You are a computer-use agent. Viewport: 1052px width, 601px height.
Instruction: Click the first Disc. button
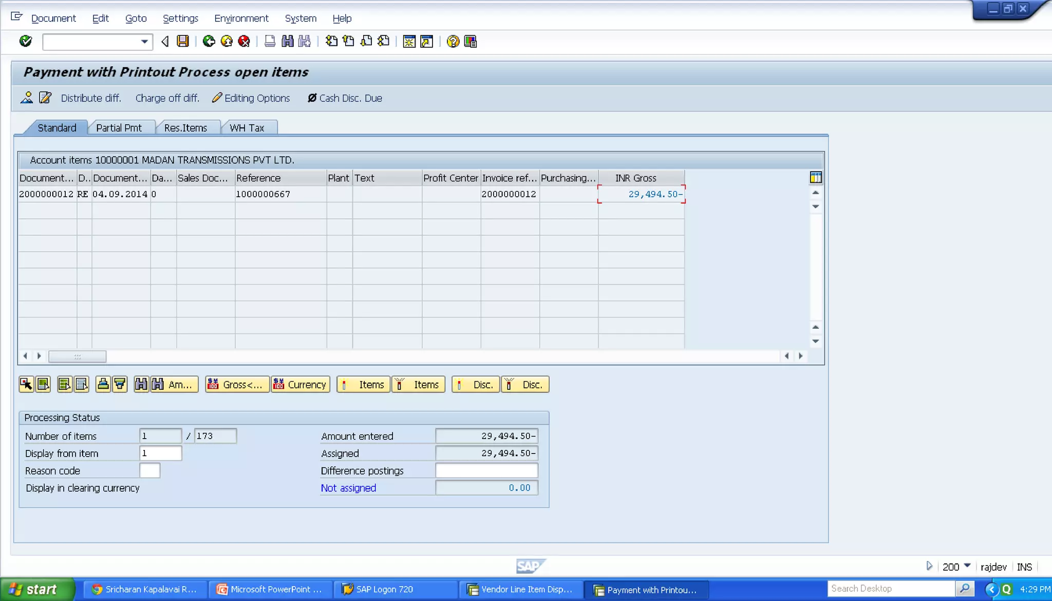pos(476,384)
